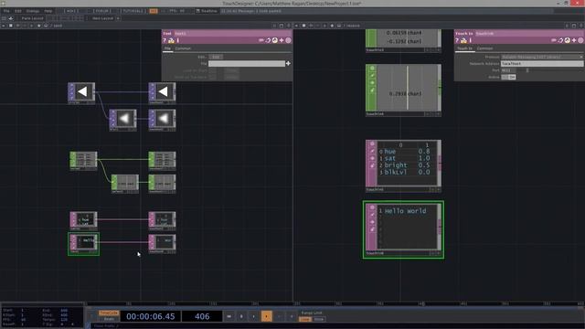Click the slider viewer in 0.2938 chan1 CHOP
Screen dimensions: 585x329
(407, 88)
